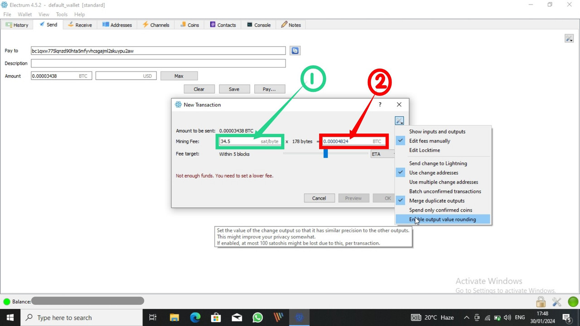Uncheck Edit fees manually option
580x326 pixels.
point(443,141)
